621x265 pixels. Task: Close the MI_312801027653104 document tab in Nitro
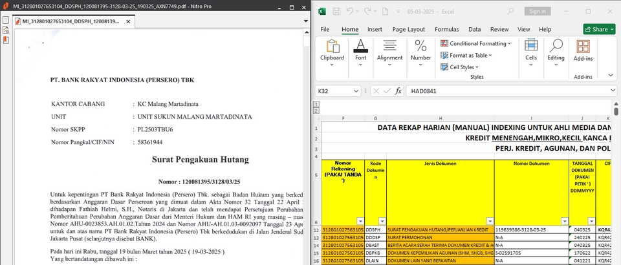tap(128, 22)
